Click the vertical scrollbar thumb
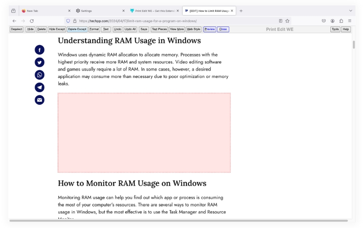Image resolution: width=364 pixels, height=228 pixels. tap(354, 45)
